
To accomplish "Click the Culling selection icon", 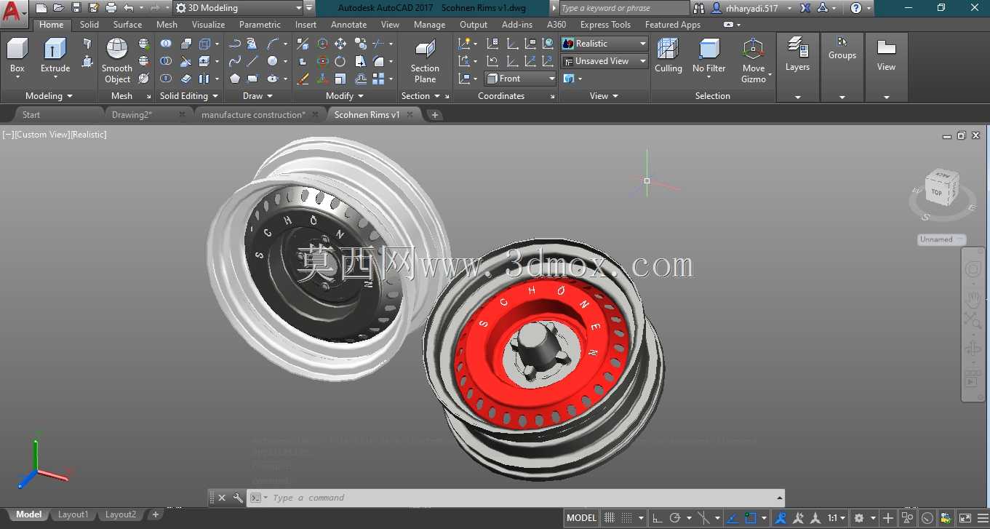I will 668,57.
